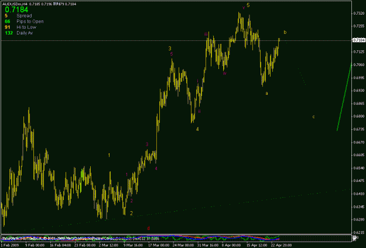Click the yellow 91 value
The height and width of the screenshot is (248, 366).
tap(8, 27)
